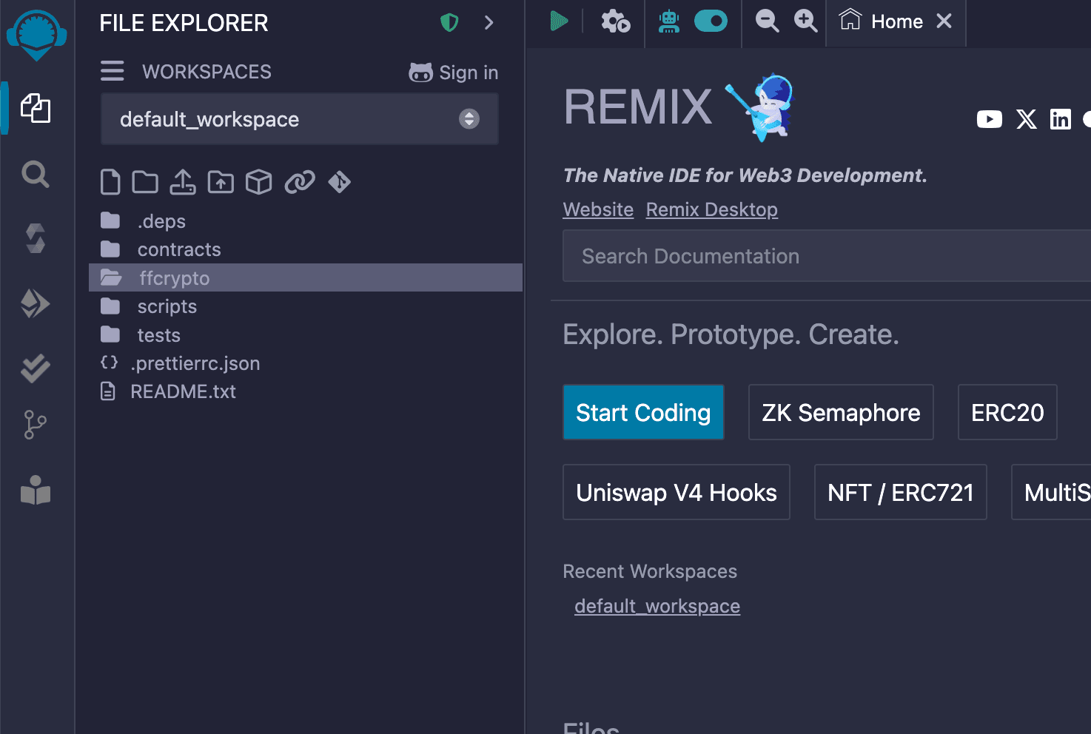Zoom out the editor font
This screenshot has width=1091, height=734.
[767, 21]
